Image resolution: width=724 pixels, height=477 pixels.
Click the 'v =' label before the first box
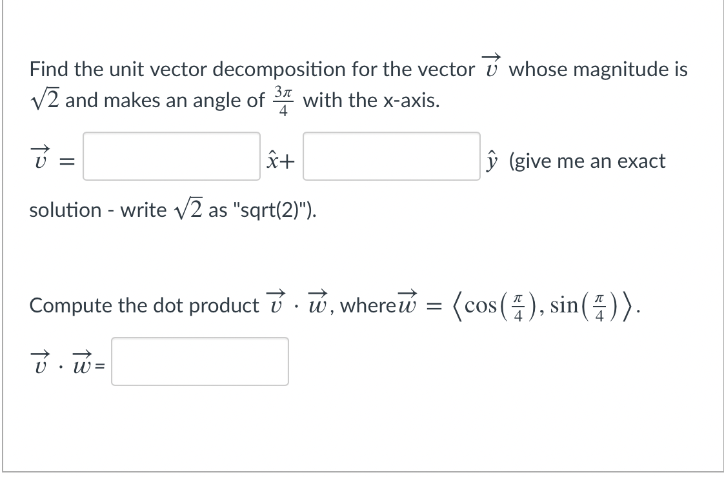point(52,157)
